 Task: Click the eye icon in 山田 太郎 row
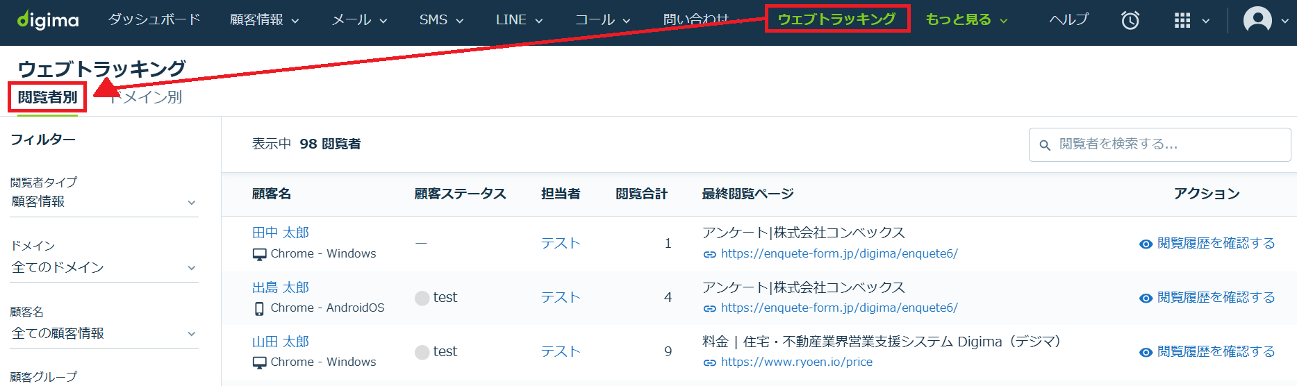(x=1146, y=352)
